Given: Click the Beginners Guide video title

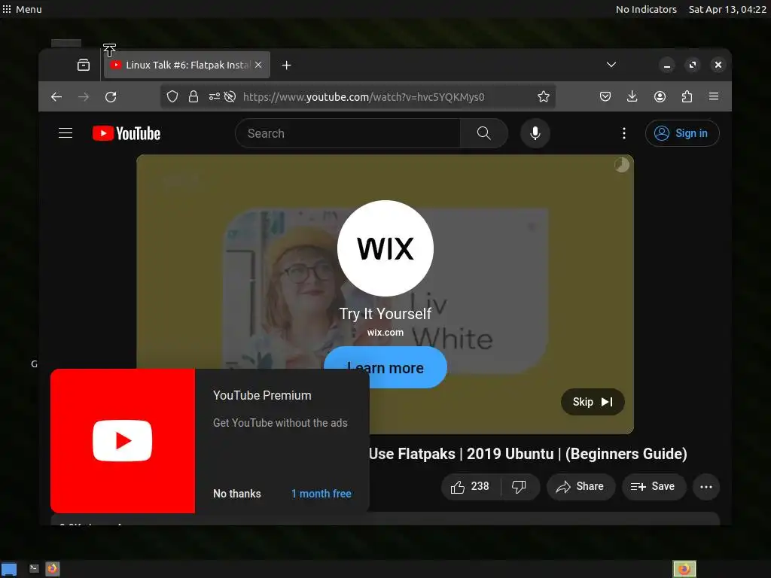Looking at the screenshot, I should [528, 454].
